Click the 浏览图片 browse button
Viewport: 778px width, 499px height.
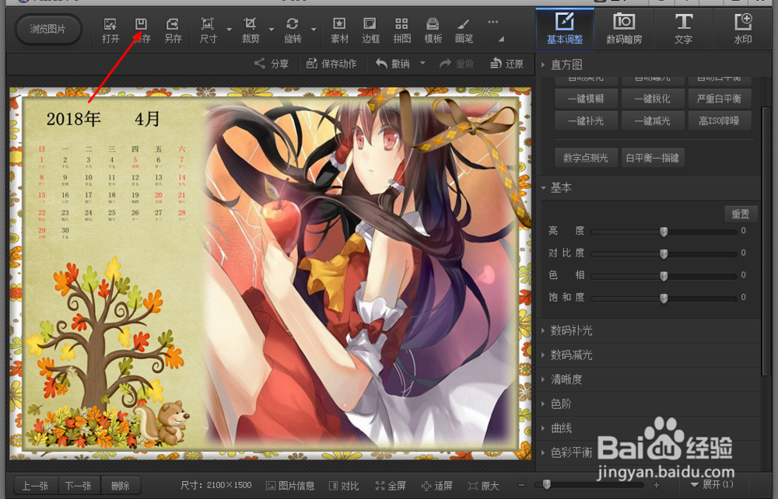(x=47, y=30)
